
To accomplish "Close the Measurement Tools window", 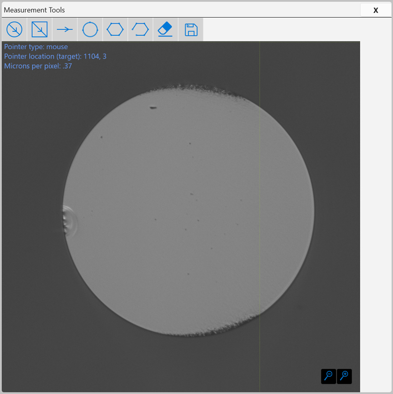I will [375, 10].
